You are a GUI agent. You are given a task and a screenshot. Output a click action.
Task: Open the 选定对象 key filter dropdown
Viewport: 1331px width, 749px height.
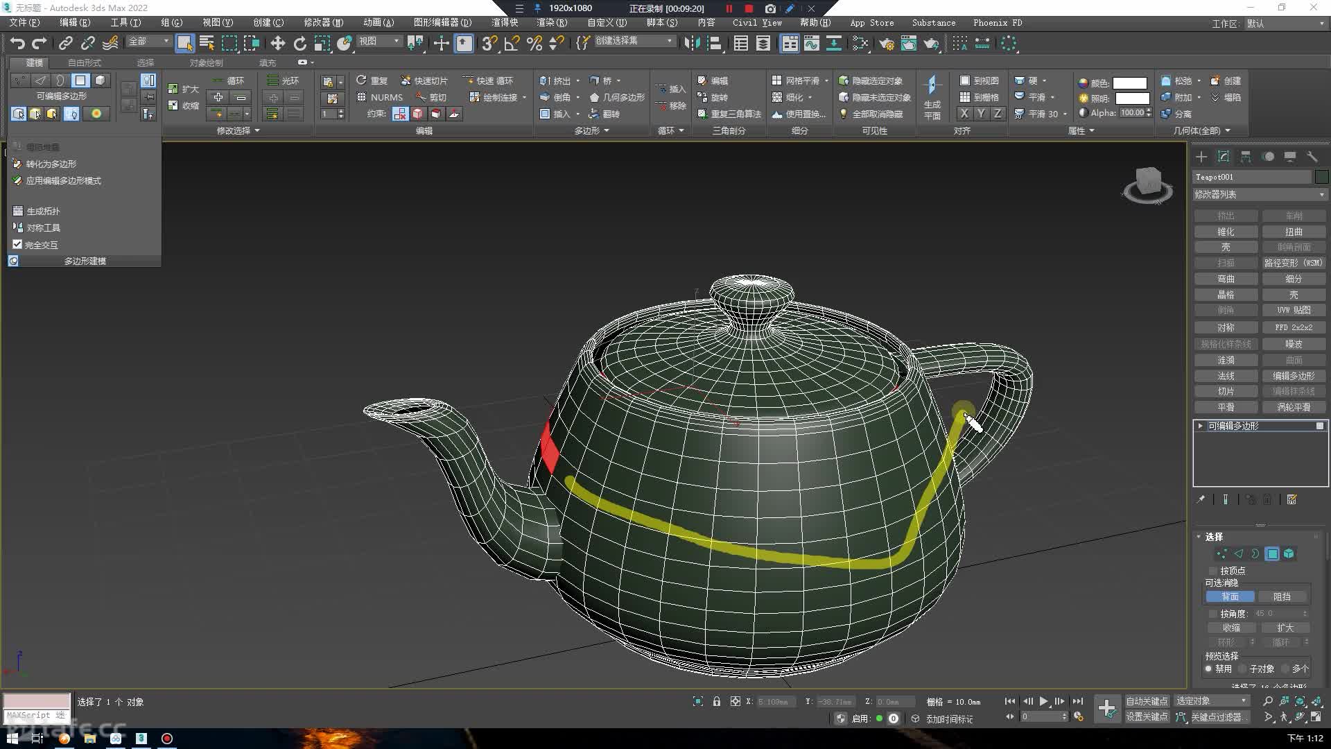(1212, 701)
